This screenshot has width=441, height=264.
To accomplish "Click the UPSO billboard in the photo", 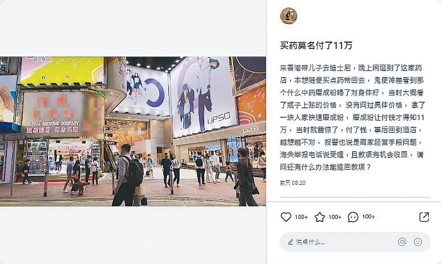I will click(203, 96).
